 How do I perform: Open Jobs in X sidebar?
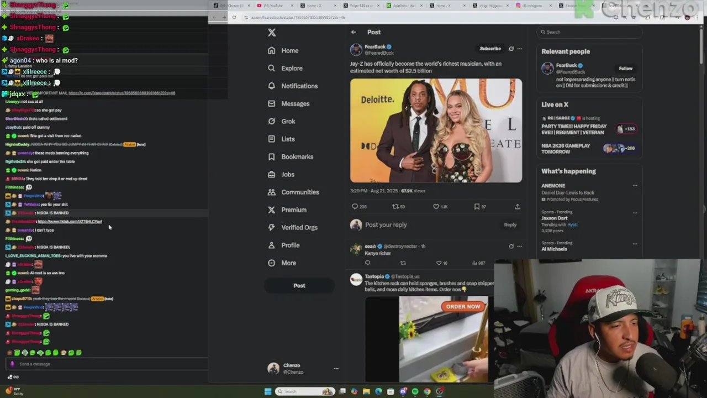coord(281,174)
